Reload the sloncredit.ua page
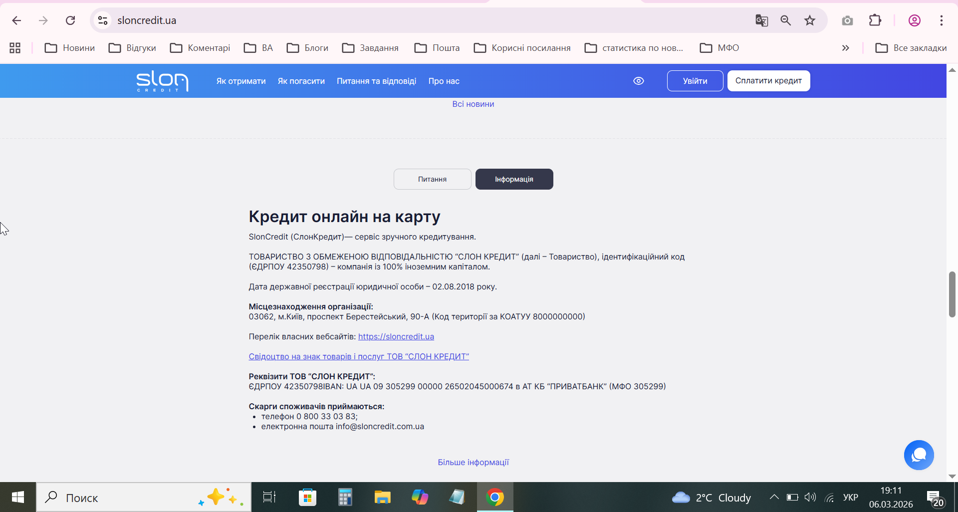Screen dimensions: 958x512 pyautogui.click(x=70, y=20)
